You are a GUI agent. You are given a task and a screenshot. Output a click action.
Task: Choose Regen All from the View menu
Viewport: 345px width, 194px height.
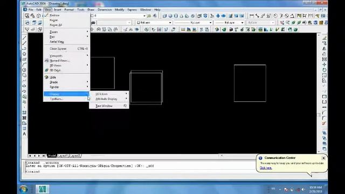point(66,25)
